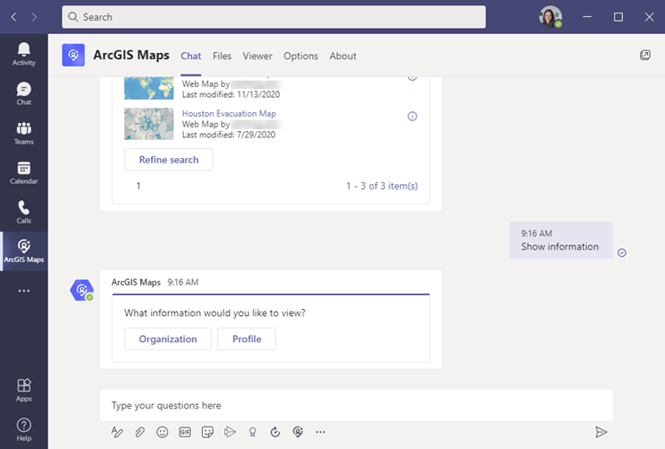Click 'What information would you like to view?'

tap(214, 313)
